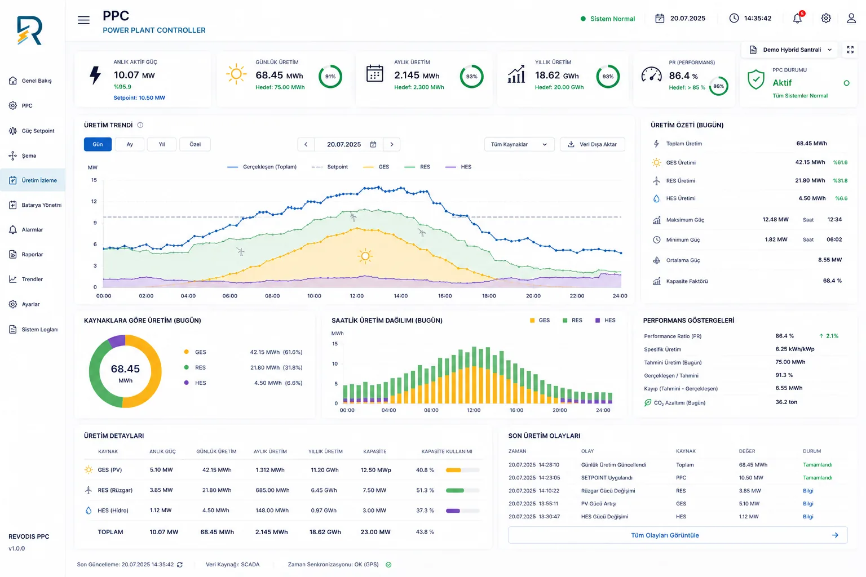Click Bilgi status for Rüzgar Gücü Değişimi
Viewport: 866px width, 577px height.
(x=808, y=491)
